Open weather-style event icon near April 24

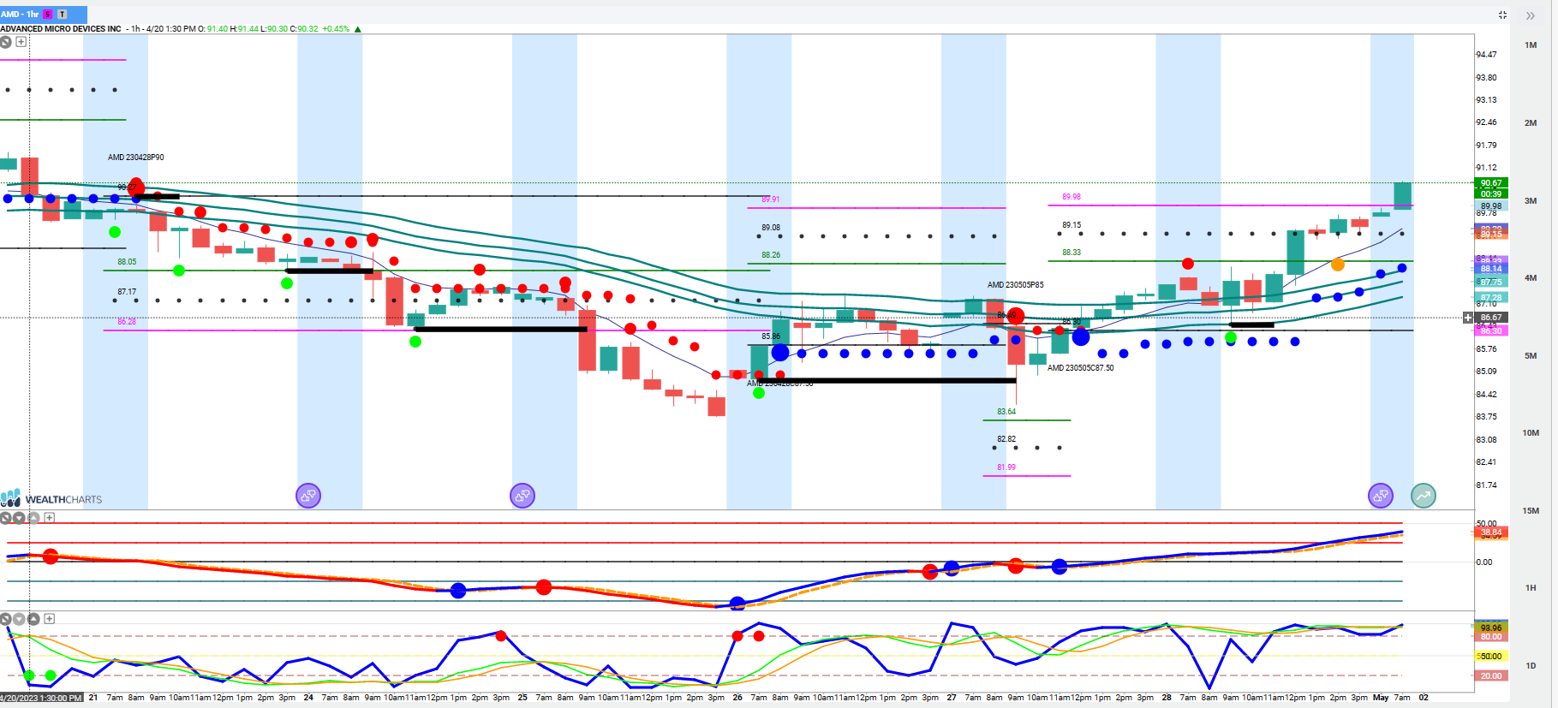(x=308, y=495)
